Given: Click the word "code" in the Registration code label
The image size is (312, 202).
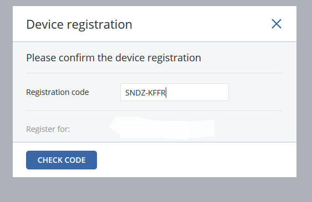Looking at the screenshot, I should pyautogui.click(x=80, y=92).
